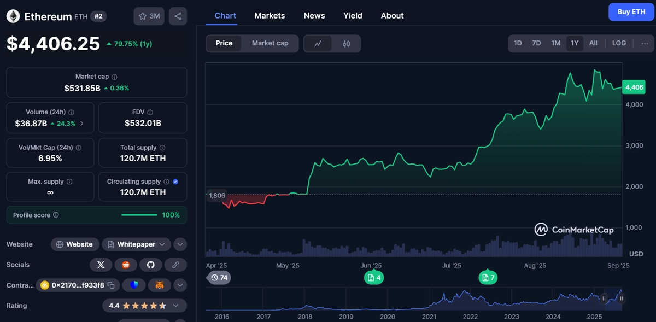The height and width of the screenshot is (322, 656).
Task: Open the News tab
Action: point(314,15)
